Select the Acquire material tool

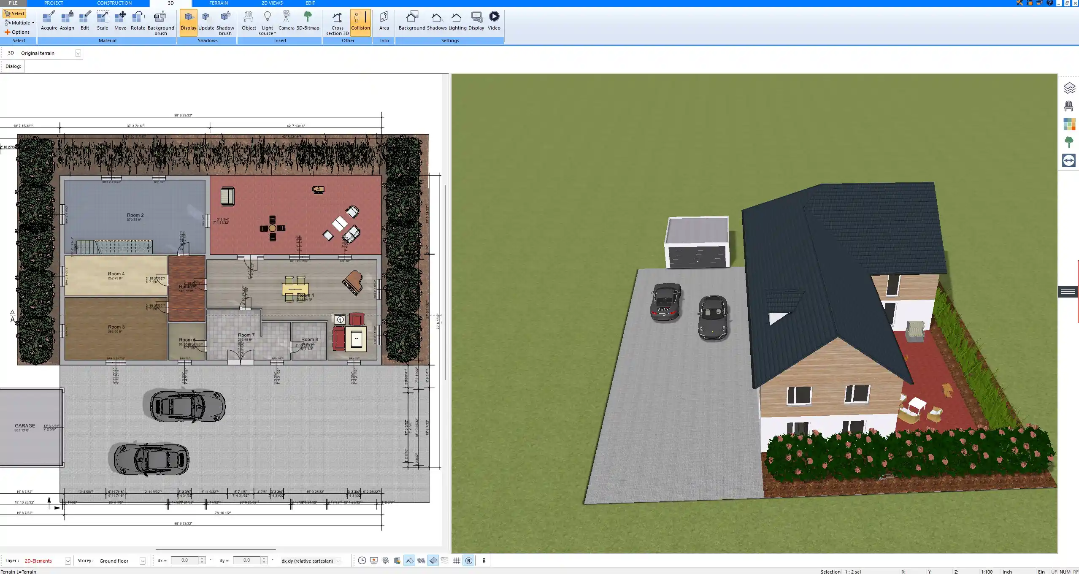point(49,19)
